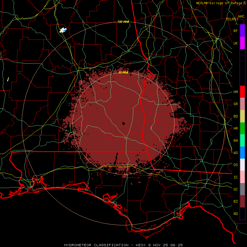Click the HA red legend swatch
Image resolution: width=247 pixels, height=247 pixels.
click(242, 92)
